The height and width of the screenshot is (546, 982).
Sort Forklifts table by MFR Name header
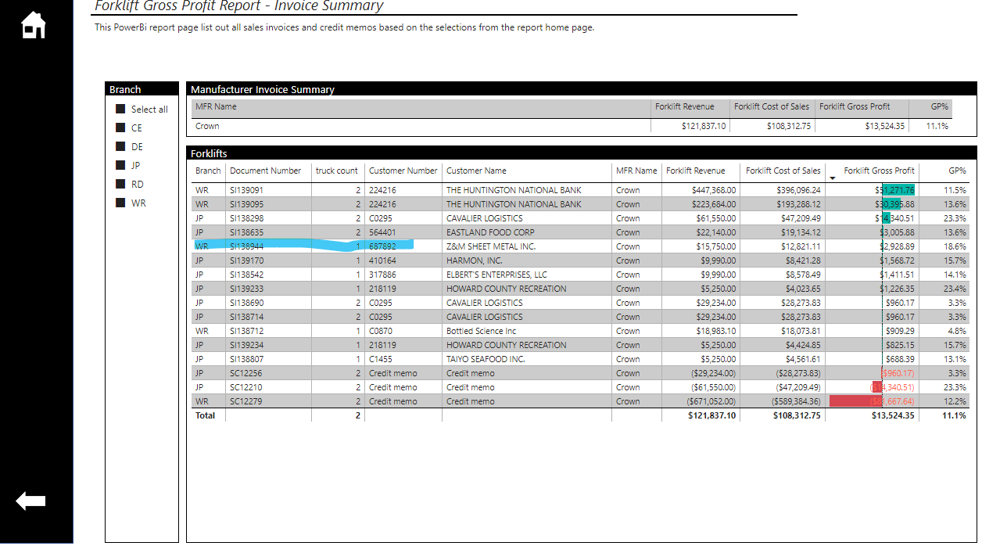(x=636, y=171)
